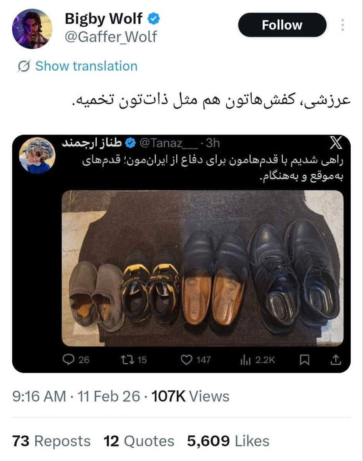This screenshot has height=461, width=363.
Task: Open the 12 Quotes list
Action: coord(139,441)
